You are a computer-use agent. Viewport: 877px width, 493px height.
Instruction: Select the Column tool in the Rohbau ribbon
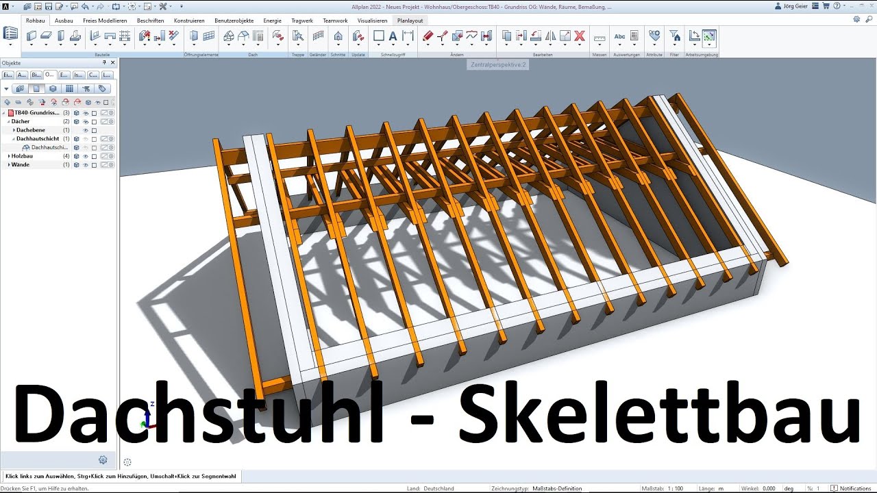coord(60,35)
